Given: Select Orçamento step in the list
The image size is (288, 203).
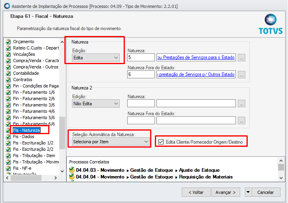Looking at the screenshot, I should click(24, 42).
